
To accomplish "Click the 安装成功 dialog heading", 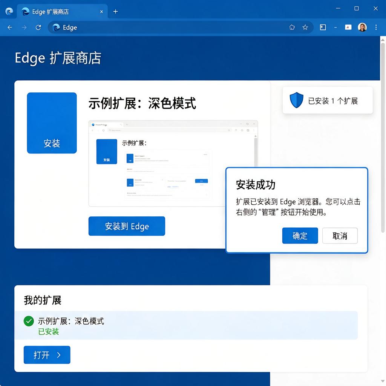I will 256,185.
